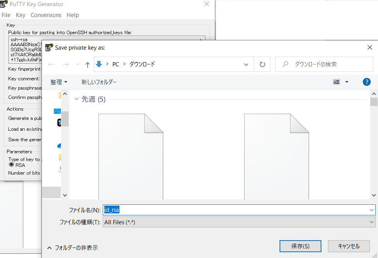
Task: Collapse folders with フォルダーの非表示
Action: (x=72, y=248)
